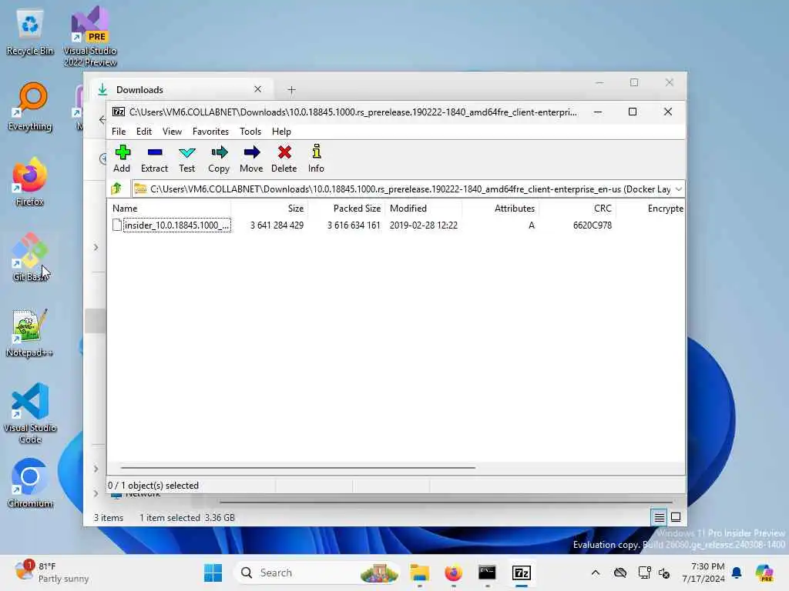Open the weather widget showing 81°F
Viewport: 789px width, 591px height.
(x=52, y=573)
